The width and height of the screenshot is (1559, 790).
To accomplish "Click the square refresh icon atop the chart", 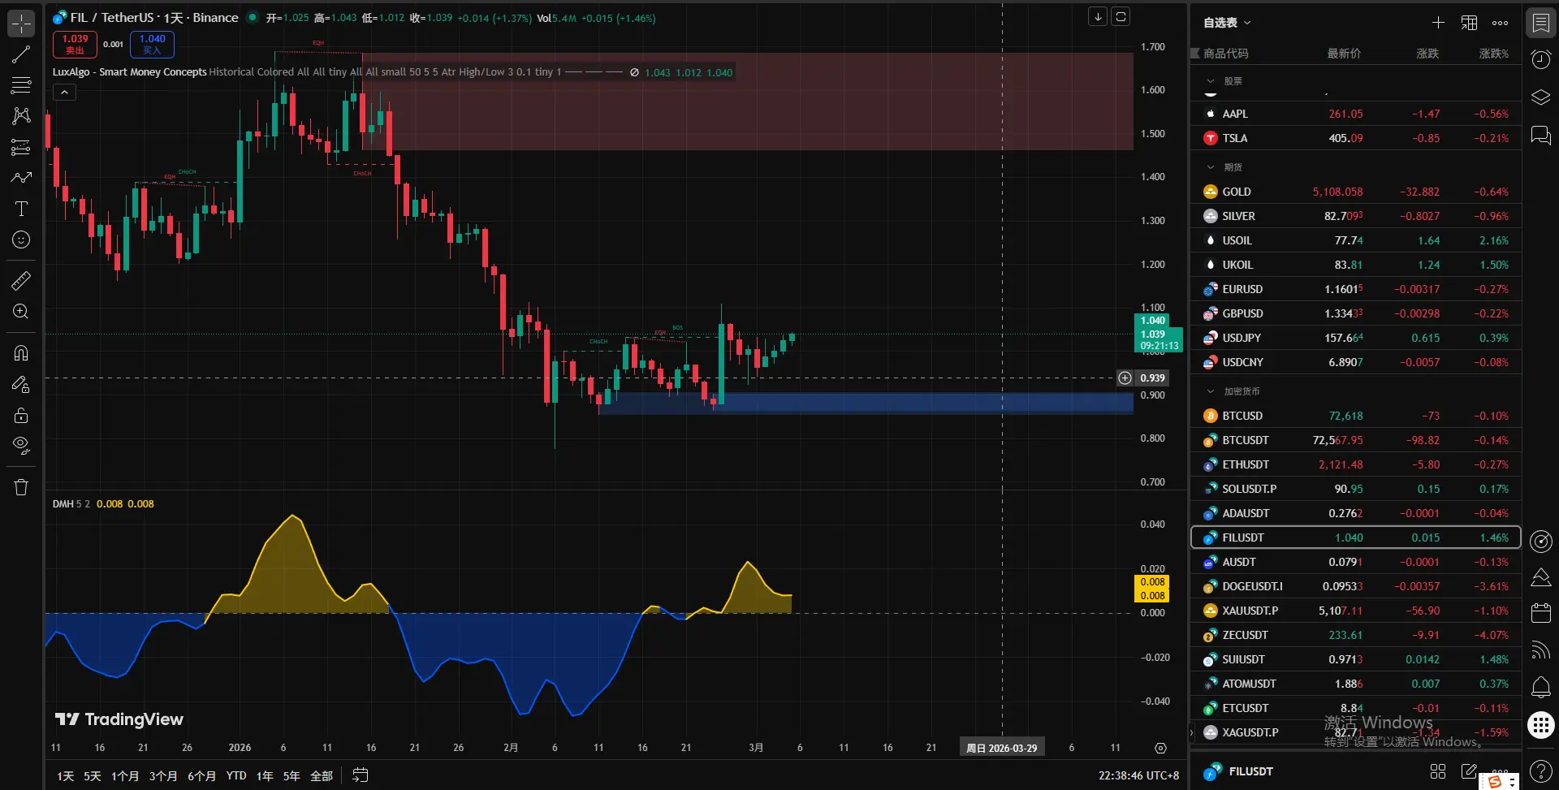I will click(x=1121, y=16).
